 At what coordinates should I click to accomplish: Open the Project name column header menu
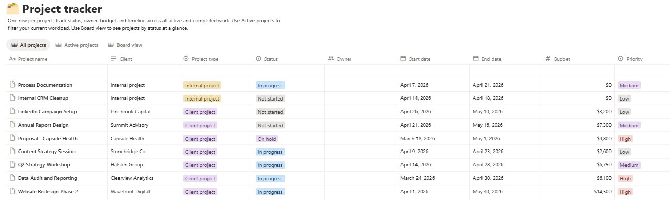tap(56, 59)
